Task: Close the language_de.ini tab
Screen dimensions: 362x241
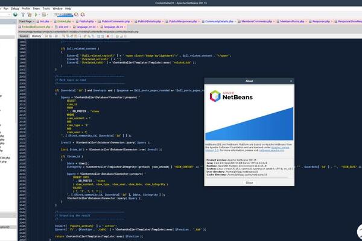Action: pyautogui.click(x=125, y=27)
